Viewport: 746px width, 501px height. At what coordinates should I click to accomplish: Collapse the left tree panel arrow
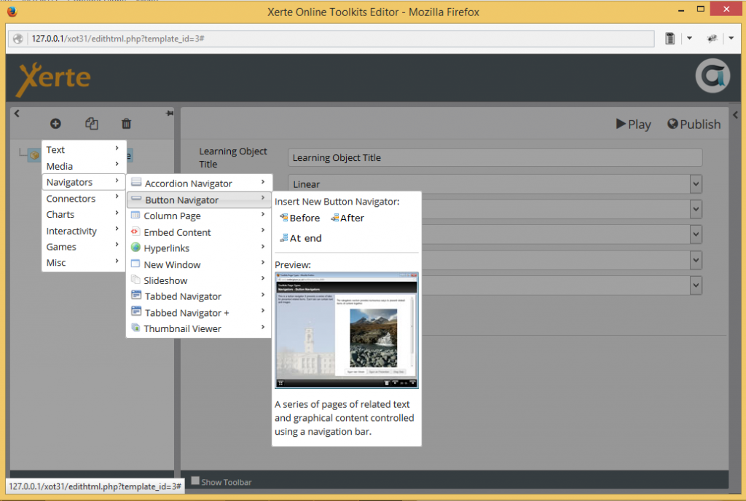pos(17,113)
